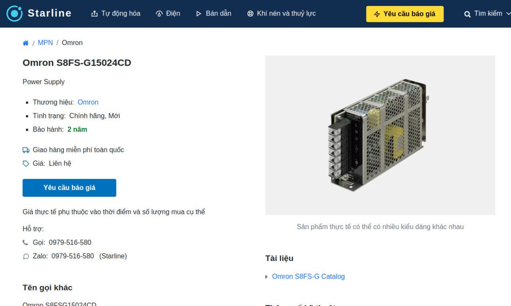Open the Starline logo homepage
511x306 pixels.
click(x=39, y=14)
